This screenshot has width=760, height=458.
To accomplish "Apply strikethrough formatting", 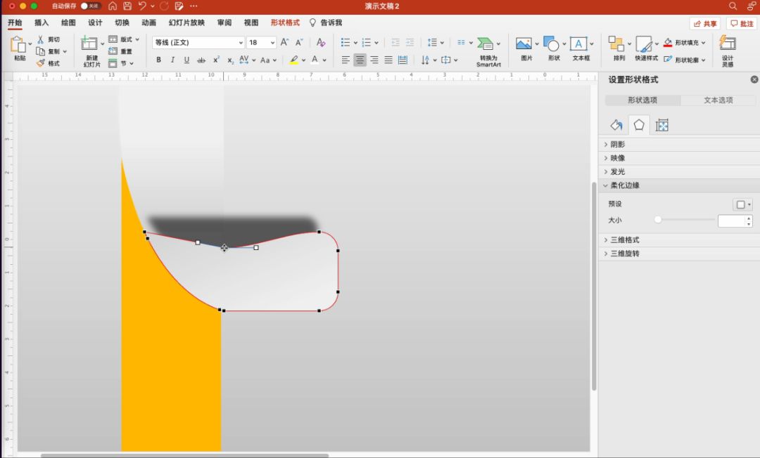I will 201,60.
